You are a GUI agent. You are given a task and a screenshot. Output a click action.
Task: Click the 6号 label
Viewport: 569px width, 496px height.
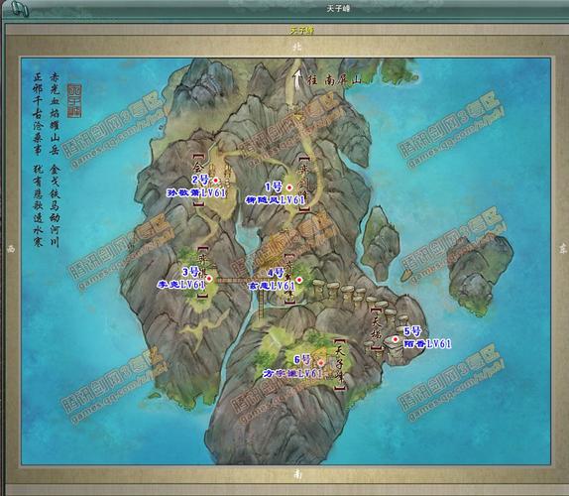(302, 360)
